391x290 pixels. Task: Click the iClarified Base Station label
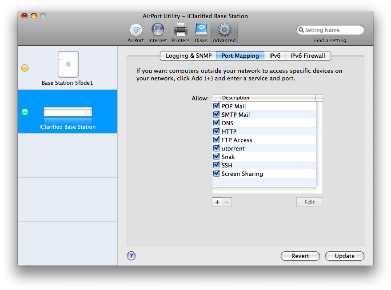click(x=68, y=127)
